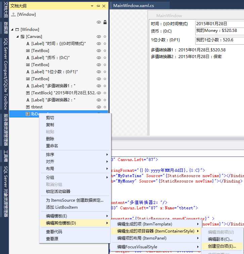
Task: Click the TextBox icon under the 货币 label
Action: click(x=28, y=65)
